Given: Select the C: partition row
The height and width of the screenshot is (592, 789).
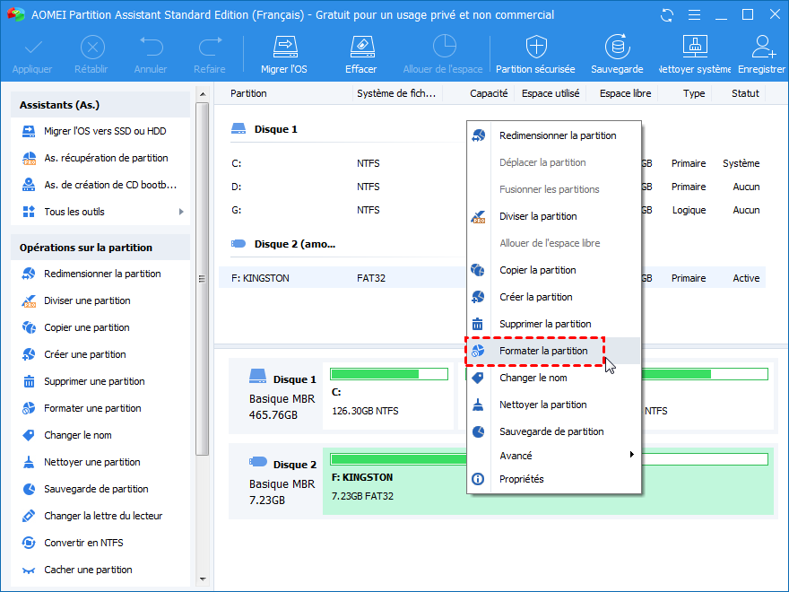Looking at the screenshot, I should pos(491,163).
